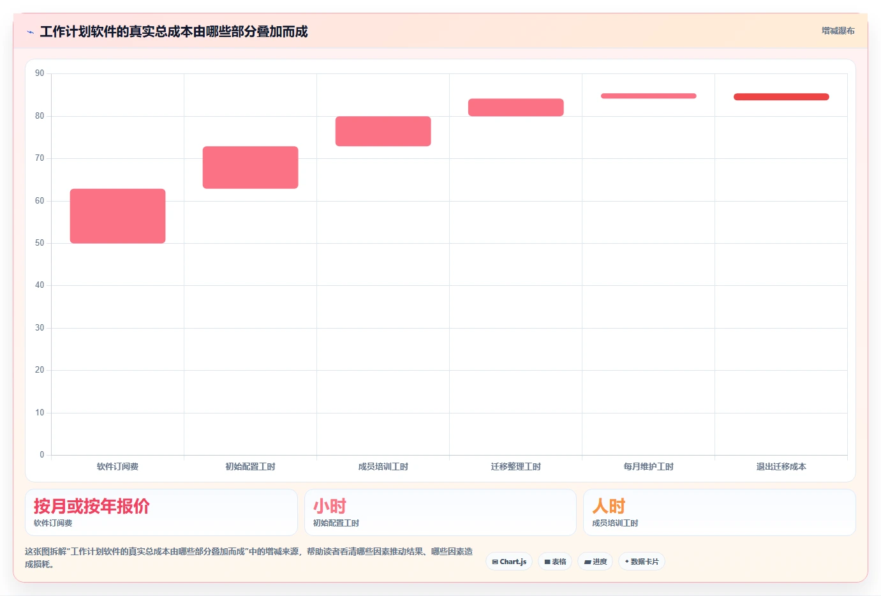The width and height of the screenshot is (881, 596).
Task: Click the 表格 tag chip
Action: 555,562
